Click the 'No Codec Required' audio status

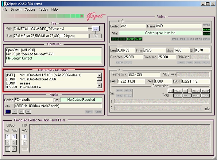81,100
